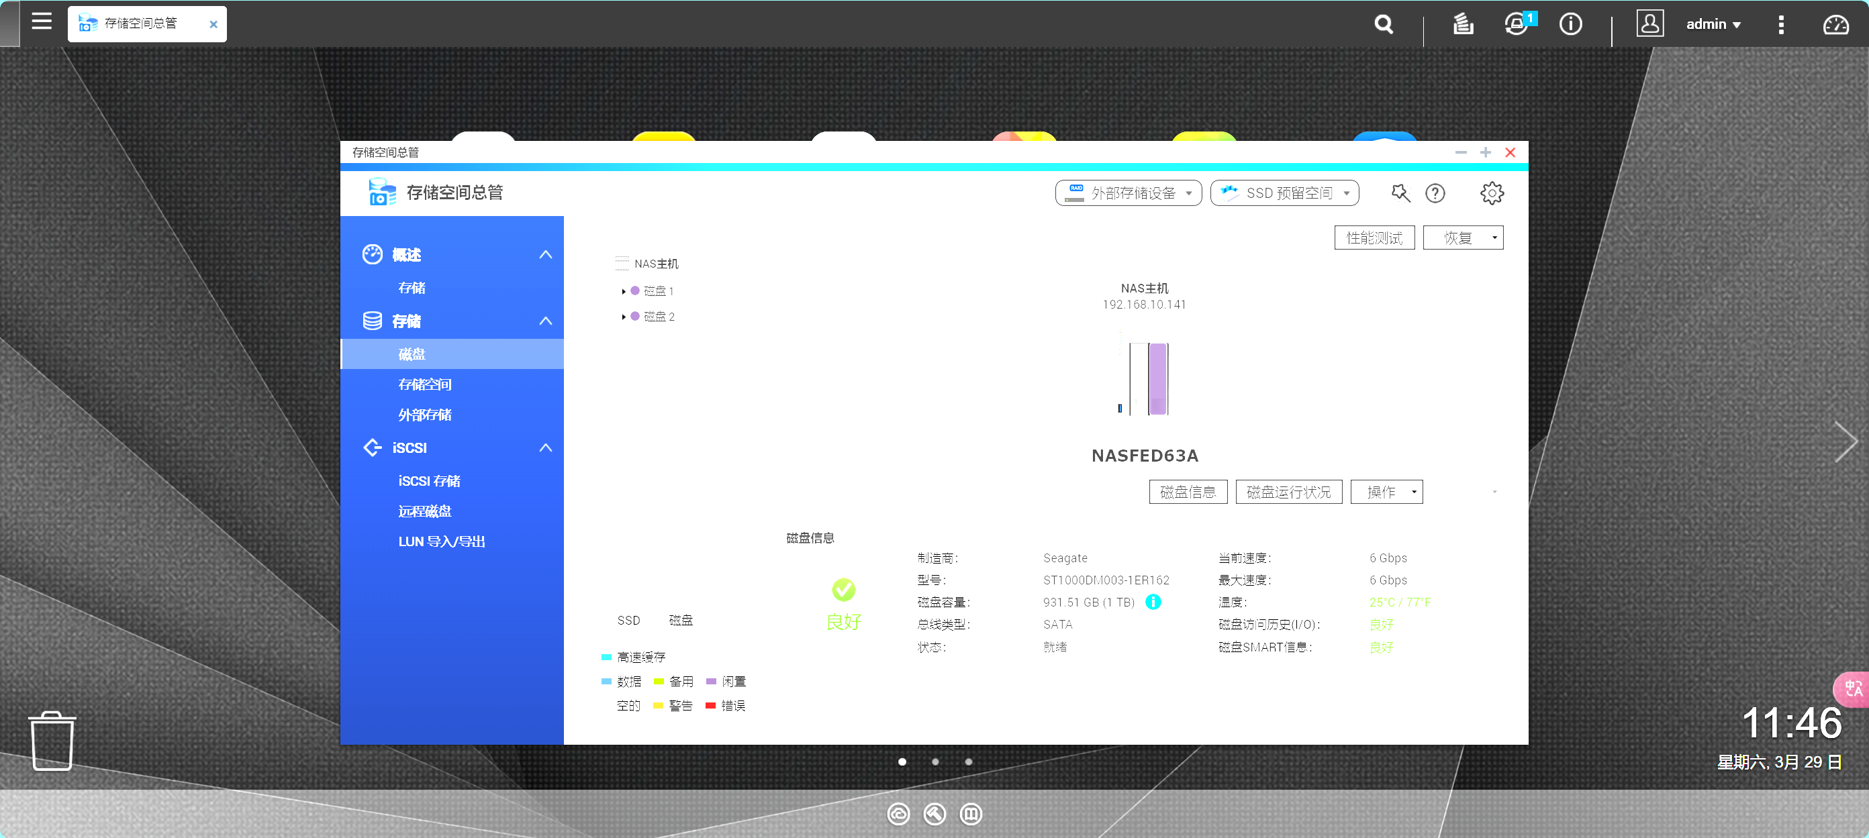
Task: Click the overview gauge icon in sidebar
Action: 372,254
